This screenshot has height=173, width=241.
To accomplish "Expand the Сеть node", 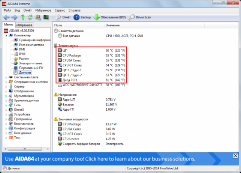I will pos(6,105).
